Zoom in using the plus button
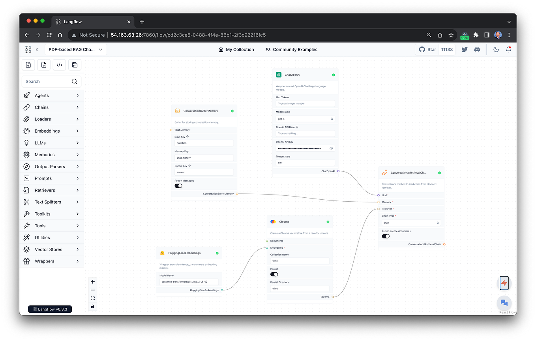This screenshot has width=536, height=341. [92, 281]
